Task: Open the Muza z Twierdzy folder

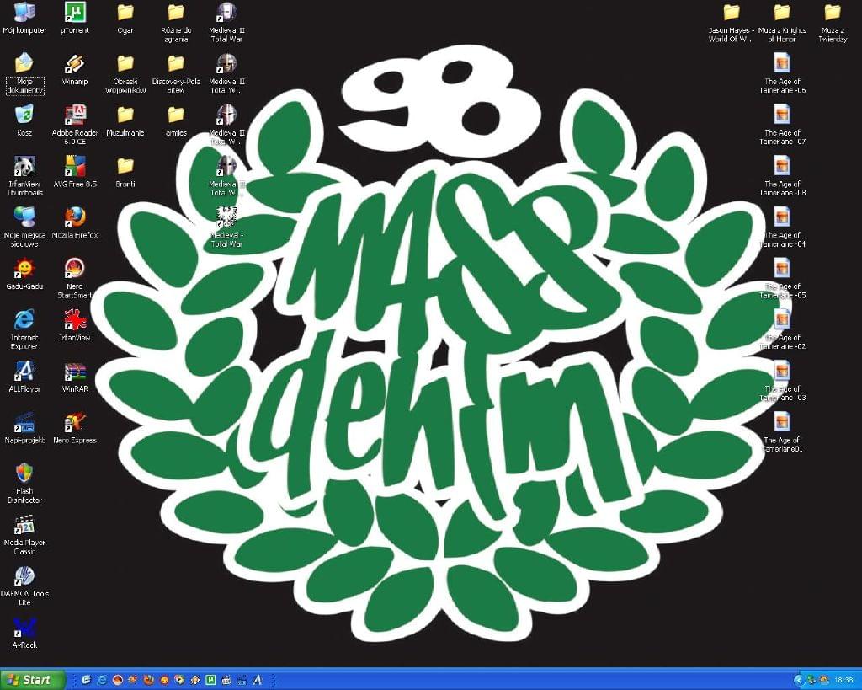Action: tap(833, 13)
